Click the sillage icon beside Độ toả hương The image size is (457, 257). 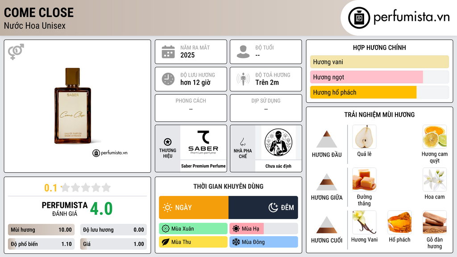click(x=243, y=79)
